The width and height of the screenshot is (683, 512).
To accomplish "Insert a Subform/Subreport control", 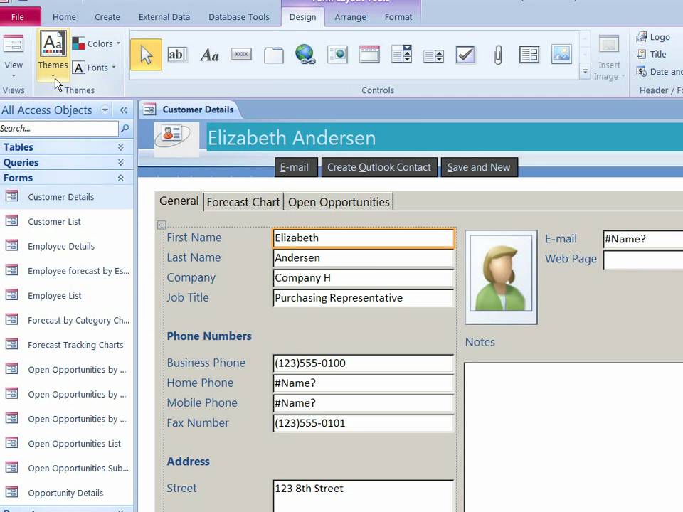I will [x=529, y=55].
